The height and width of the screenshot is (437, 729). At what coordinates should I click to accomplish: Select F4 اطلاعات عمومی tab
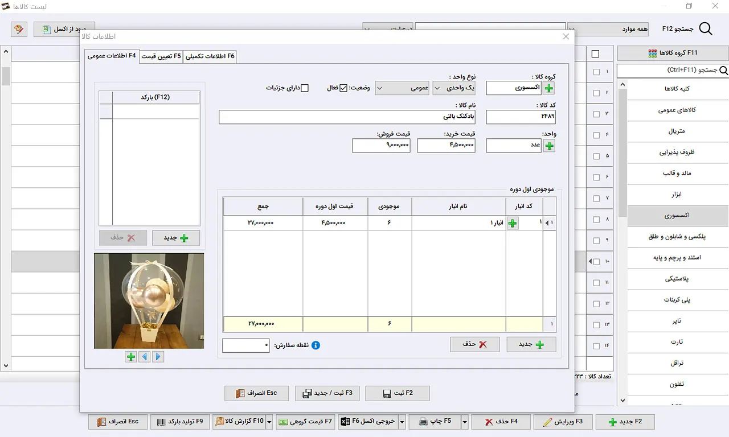pyautogui.click(x=112, y=56)
